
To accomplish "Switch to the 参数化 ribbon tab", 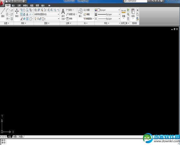I will [25, 5].
